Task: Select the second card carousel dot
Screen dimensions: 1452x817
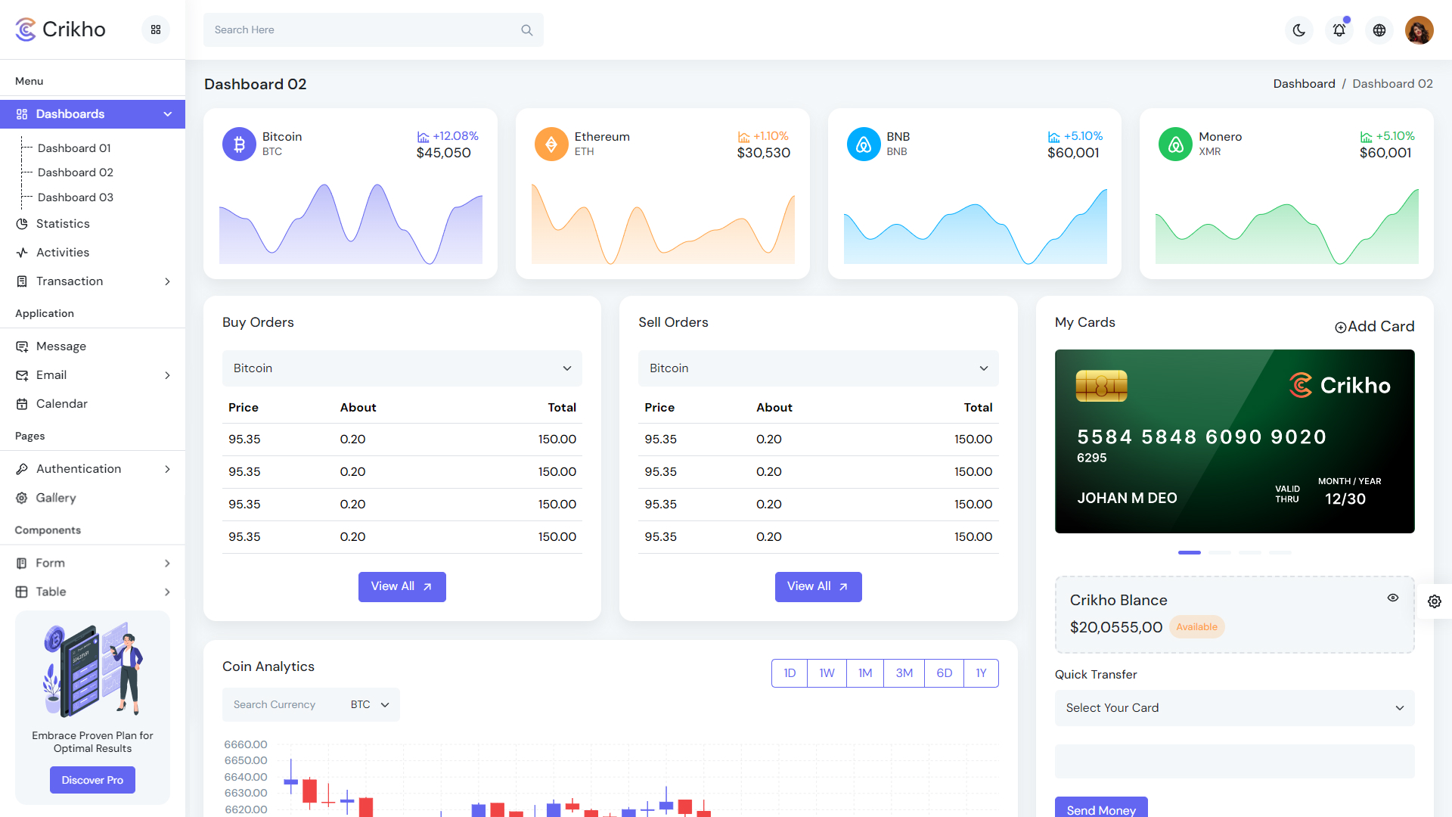Action: tap(1220, 553)
